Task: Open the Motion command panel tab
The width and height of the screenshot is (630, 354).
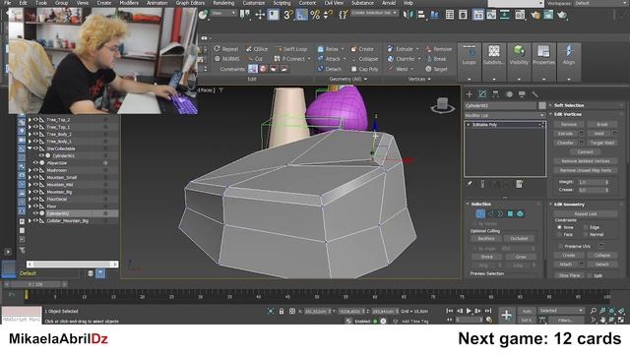Action: pos(509,94)
